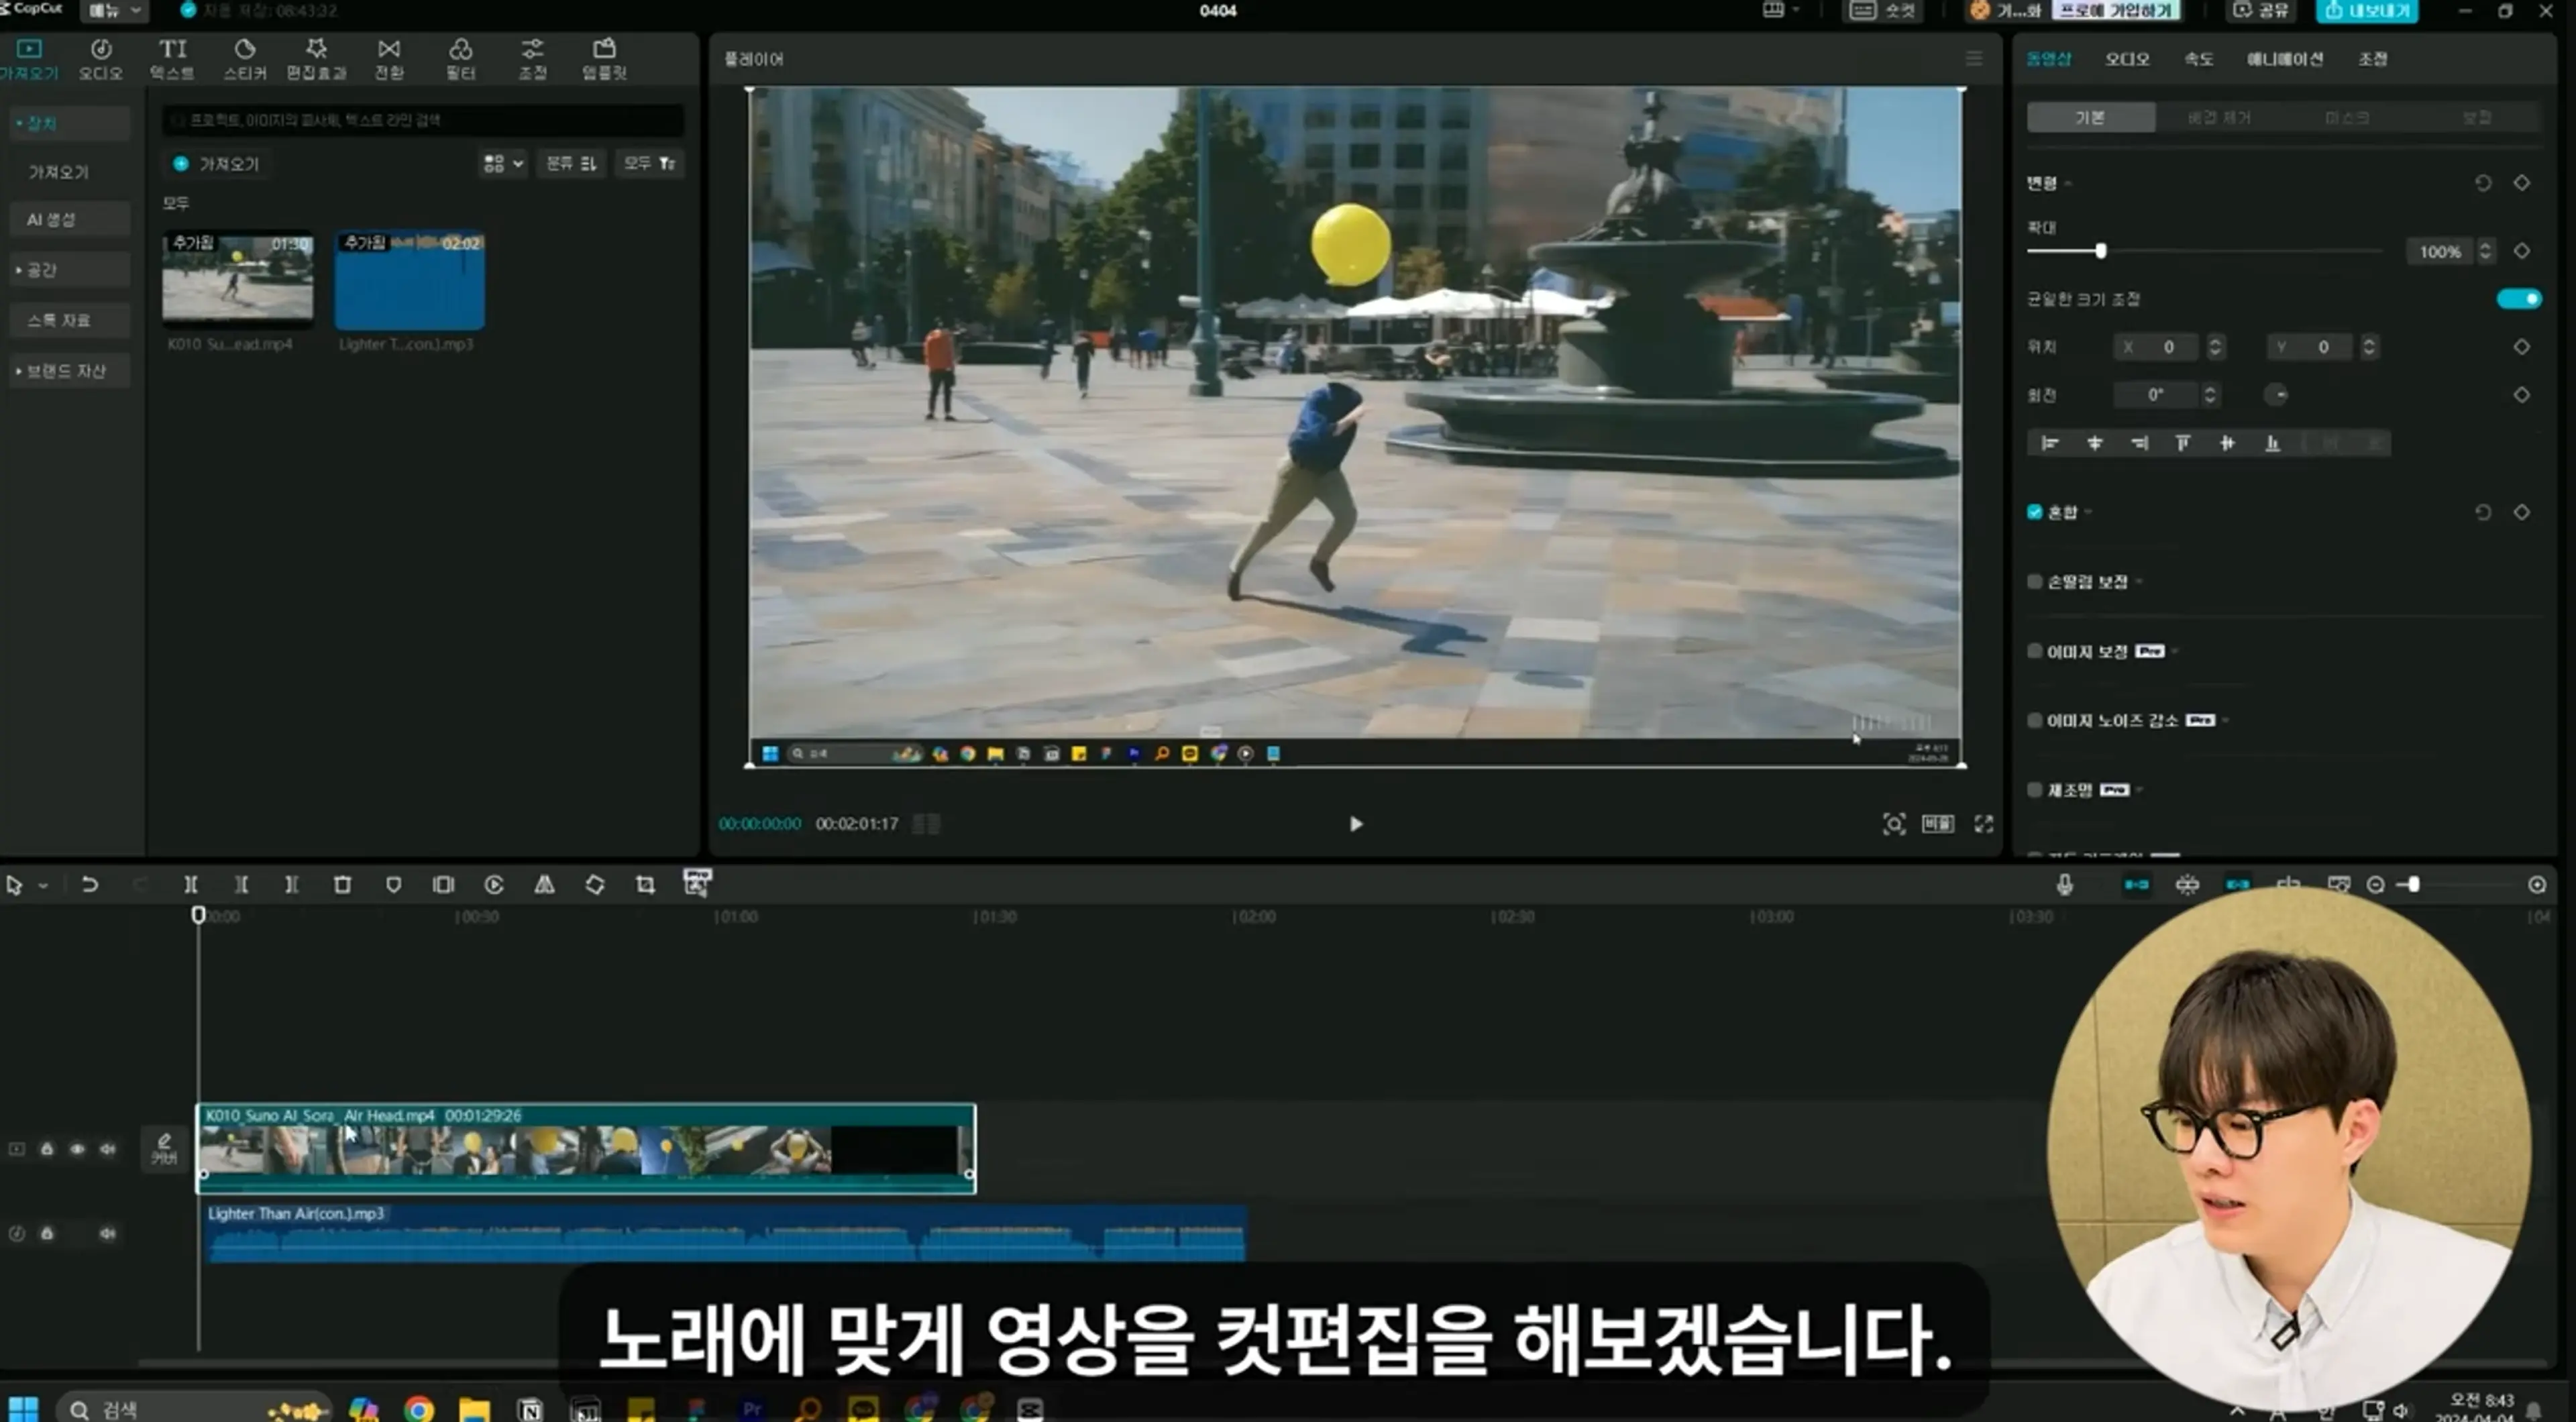Click the 가져오기 import button with plus icon

(216, 164)
